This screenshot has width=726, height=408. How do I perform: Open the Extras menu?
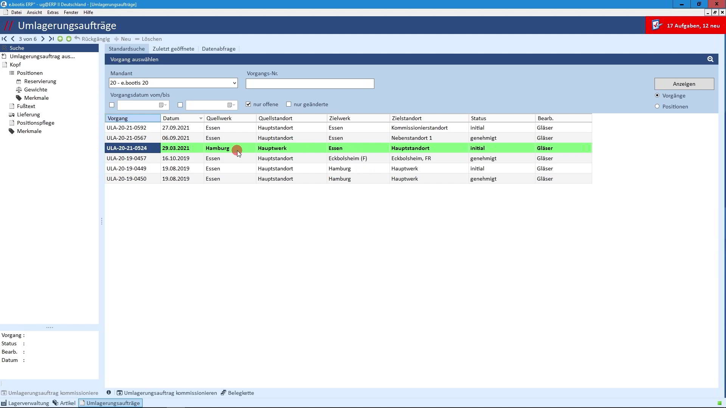[53, 12]
